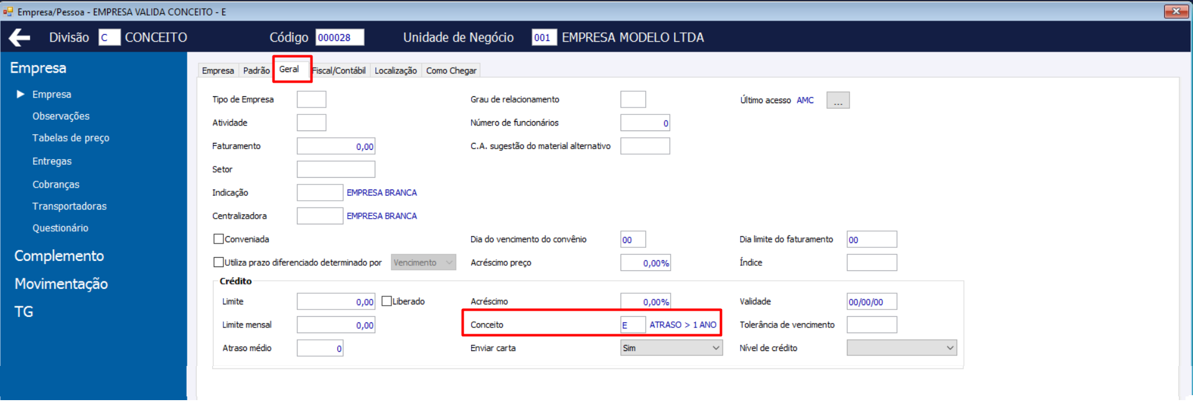Open the Movimentação section
This screenshot has height=402, width=1193.
[61, 283]
